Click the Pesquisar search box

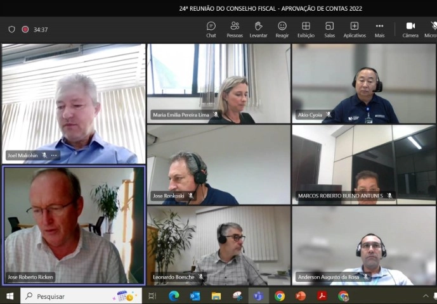point(81,296)
